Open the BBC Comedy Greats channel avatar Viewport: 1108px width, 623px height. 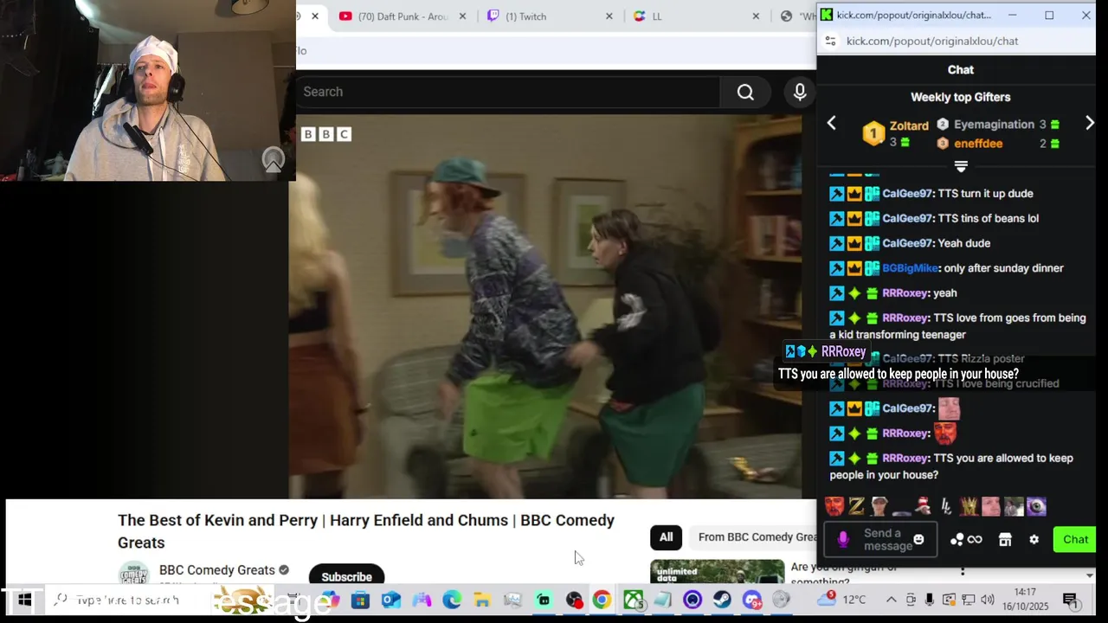coord(133,574)
